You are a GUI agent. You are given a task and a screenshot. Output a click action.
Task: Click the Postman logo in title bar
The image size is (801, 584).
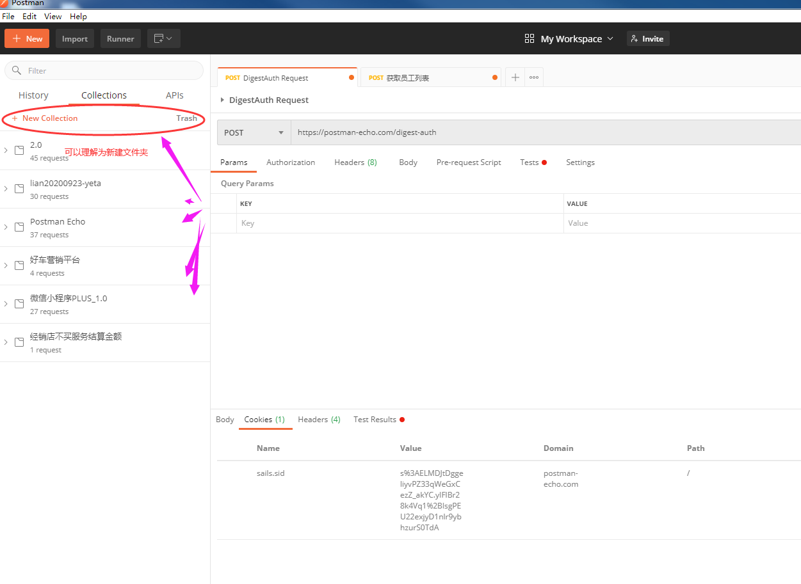tap(4, 3)
